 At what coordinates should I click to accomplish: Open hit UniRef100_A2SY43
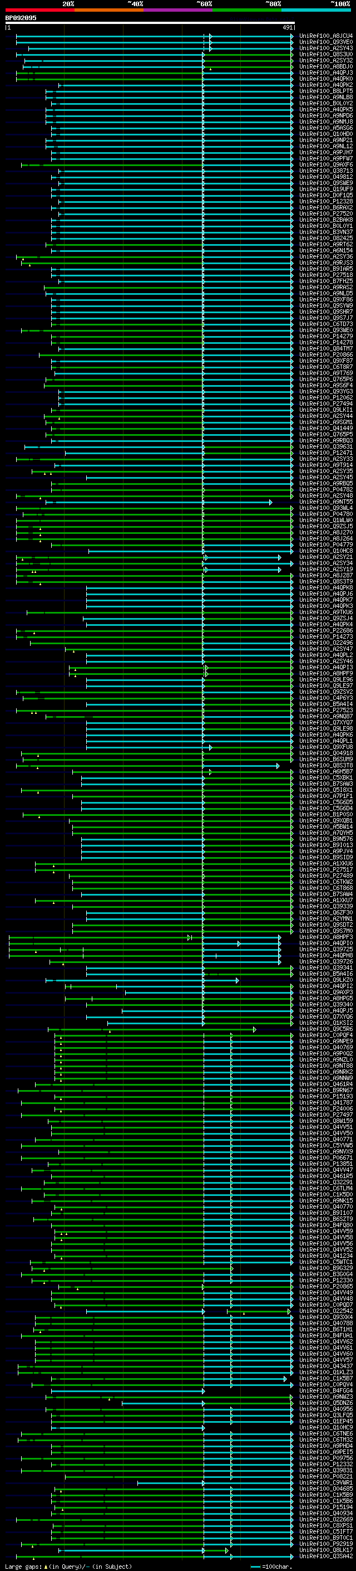[326, 48]
